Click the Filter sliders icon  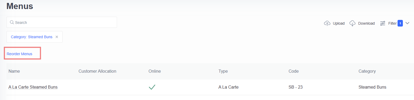(383, 23)
